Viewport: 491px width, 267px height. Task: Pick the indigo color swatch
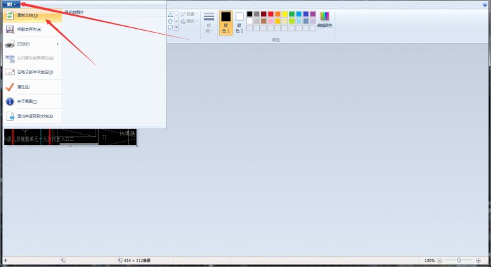point(306,14)
